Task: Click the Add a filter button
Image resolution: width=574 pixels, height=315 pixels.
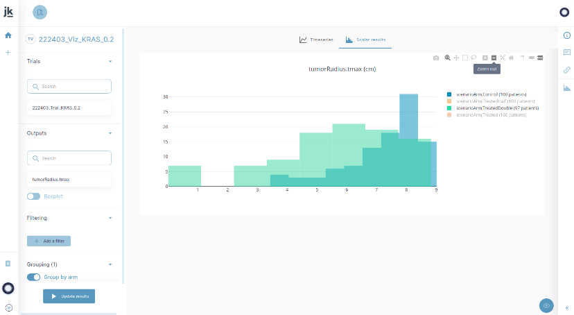Action: coord(49,241)
